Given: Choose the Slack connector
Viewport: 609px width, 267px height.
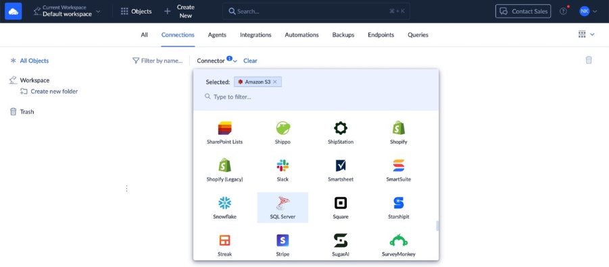Looking at the screenshot, I should pyautogui.click(x=283, y=170).
